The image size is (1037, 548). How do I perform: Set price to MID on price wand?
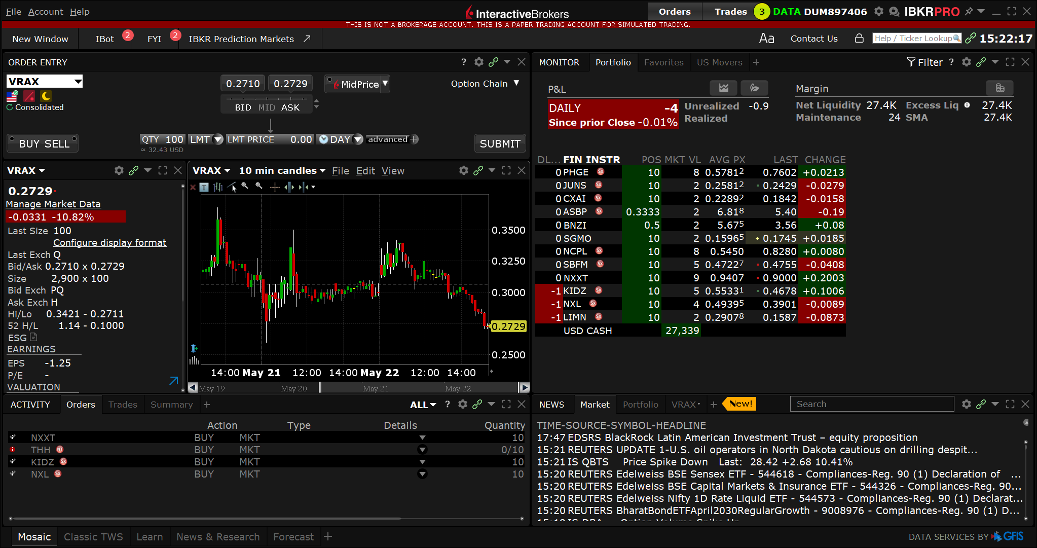pyautogui.click(x=267, y=107)
